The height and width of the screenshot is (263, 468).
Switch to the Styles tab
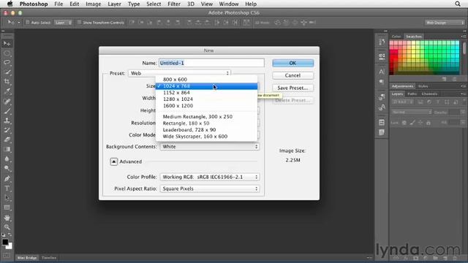click(423, 86)
